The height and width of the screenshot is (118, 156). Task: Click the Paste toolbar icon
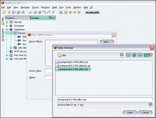click(40, 12)
